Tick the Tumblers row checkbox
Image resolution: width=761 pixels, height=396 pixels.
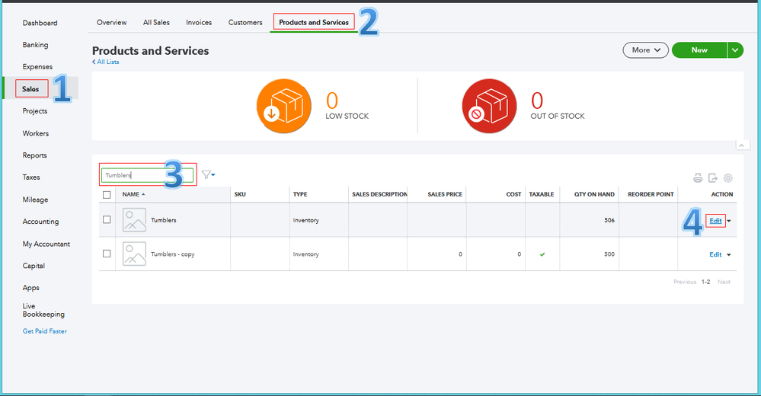click(x=107, y=220)
